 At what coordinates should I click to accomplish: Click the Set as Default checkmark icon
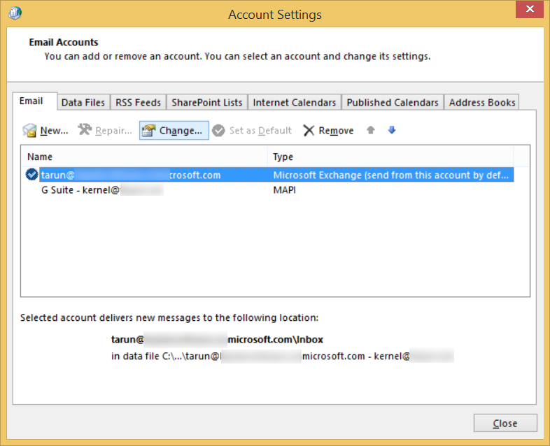pos(218,131)
